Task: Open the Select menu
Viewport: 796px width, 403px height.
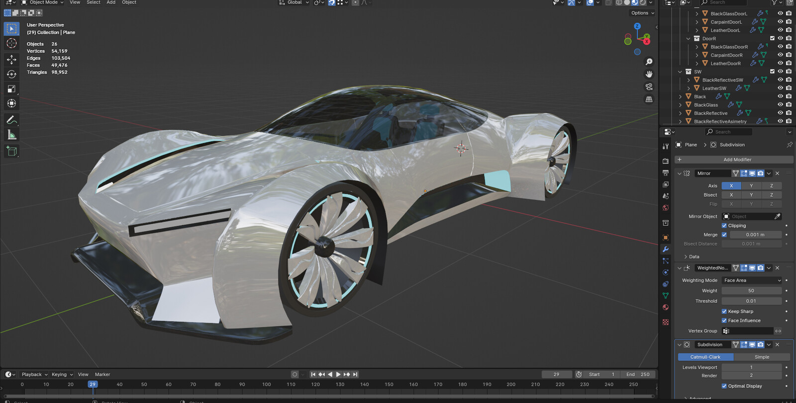Action: point(93,2)
